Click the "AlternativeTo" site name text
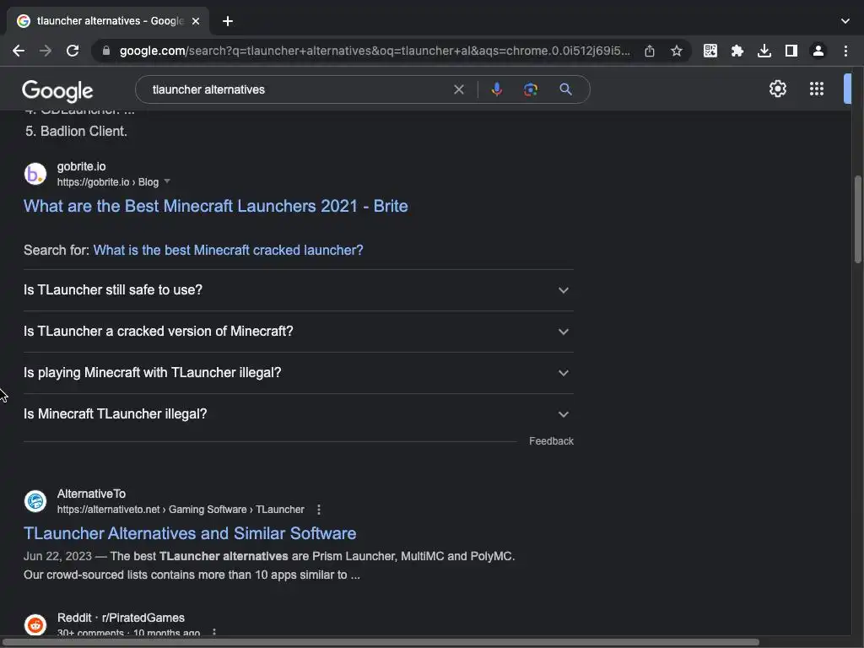The image size is (864, 648). click(x=91, y=494)
